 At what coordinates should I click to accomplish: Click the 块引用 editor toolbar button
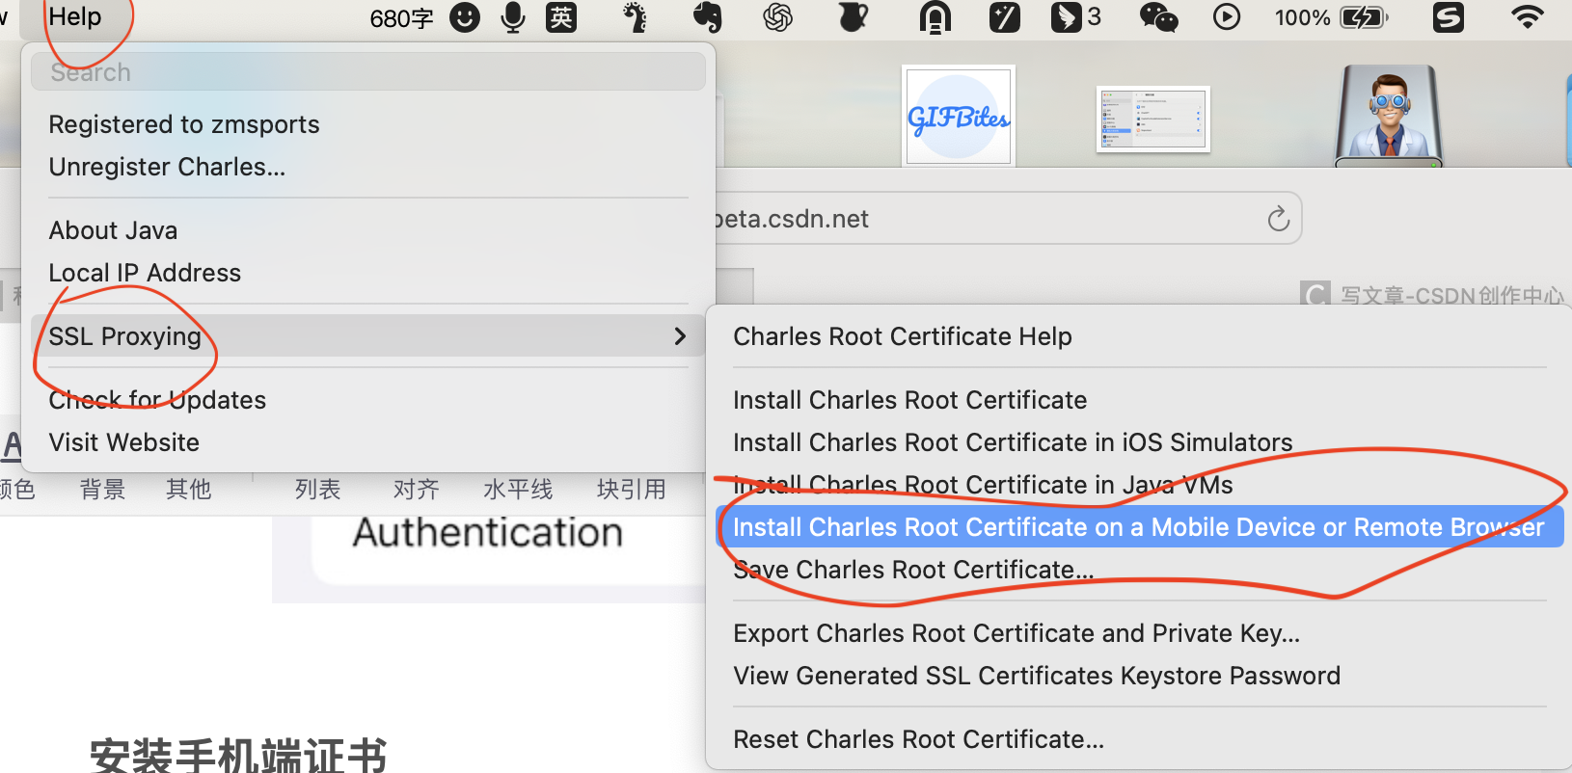coord(631,490)
